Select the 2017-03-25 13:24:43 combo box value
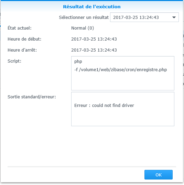Screen dimensions: 184x185 [x=136, y=17]
